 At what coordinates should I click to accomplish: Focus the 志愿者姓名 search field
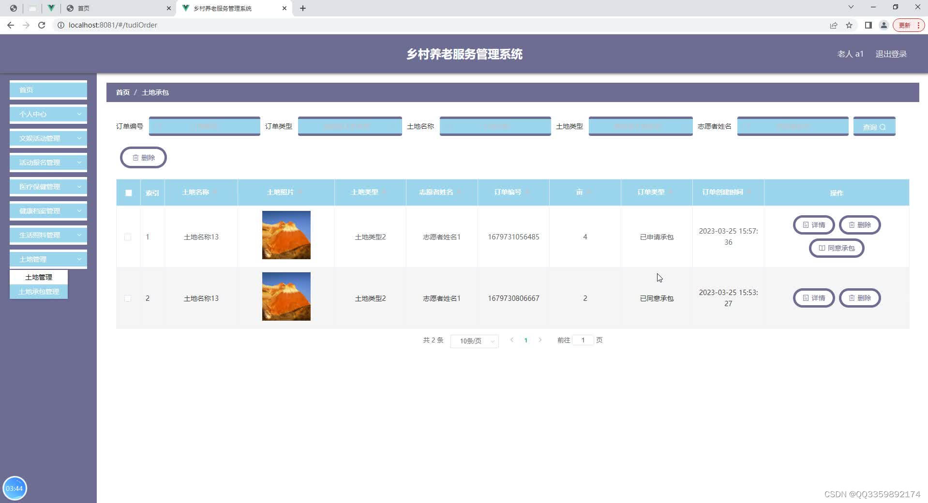click(793, 126)
